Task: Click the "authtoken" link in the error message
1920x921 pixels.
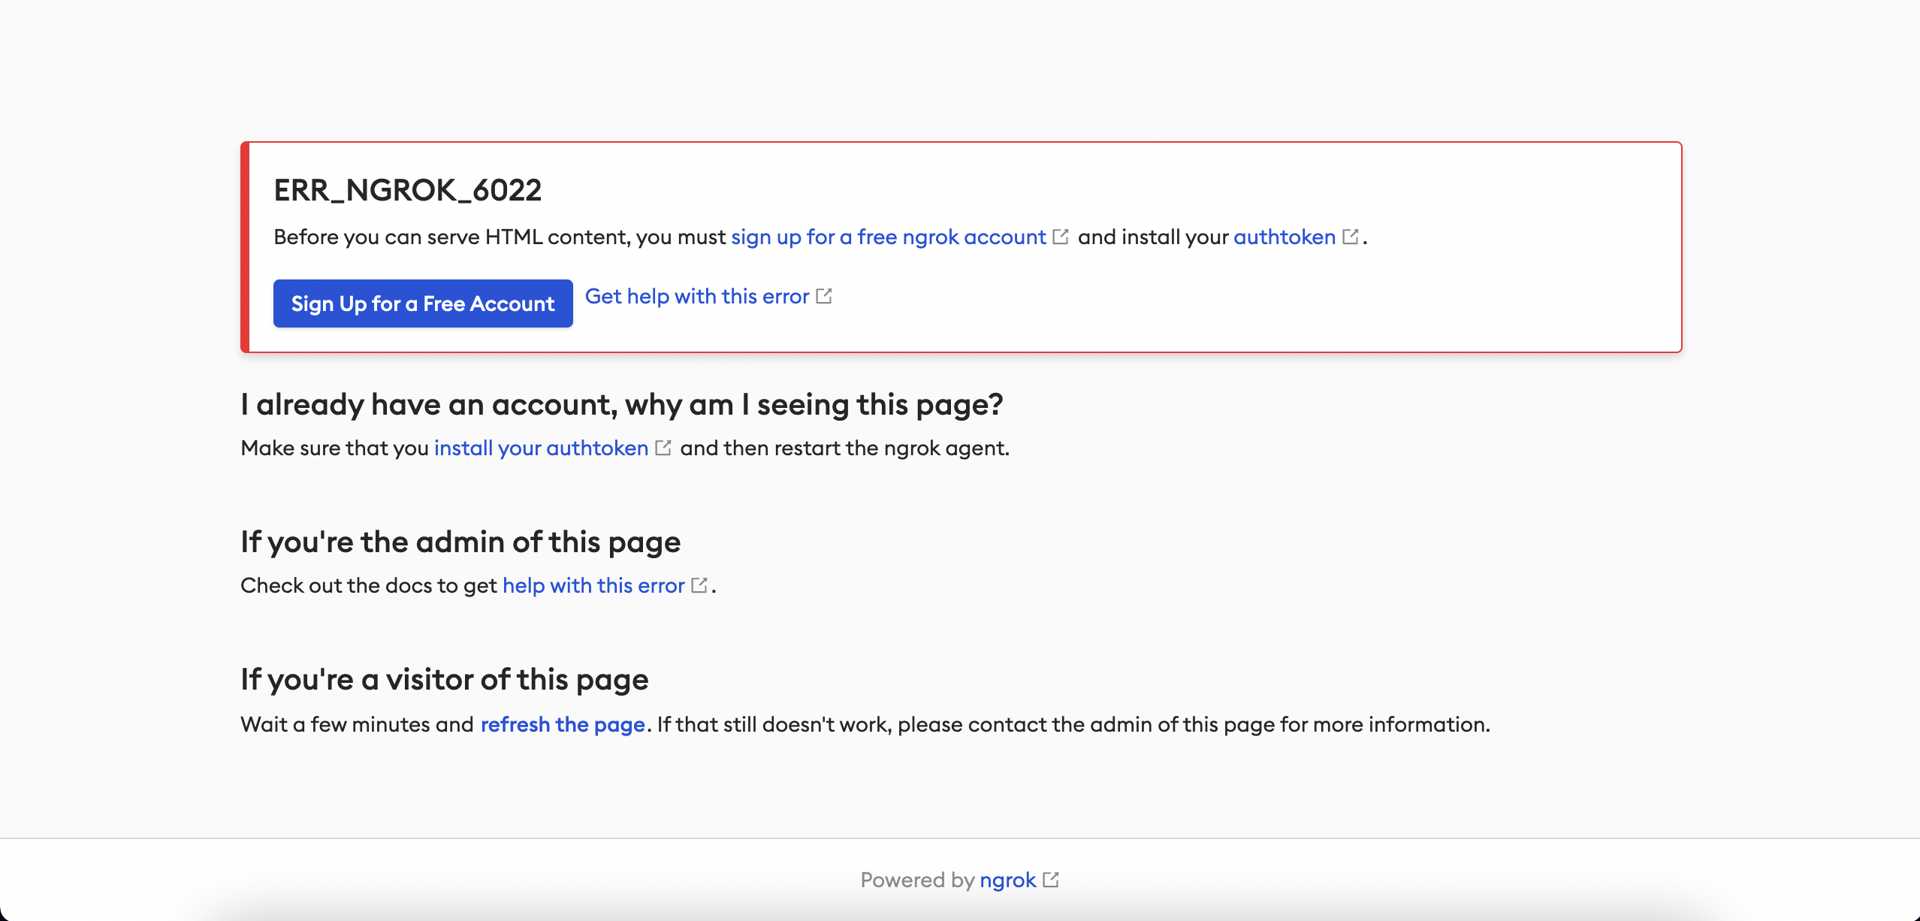Action: (x=1286, y=237)
